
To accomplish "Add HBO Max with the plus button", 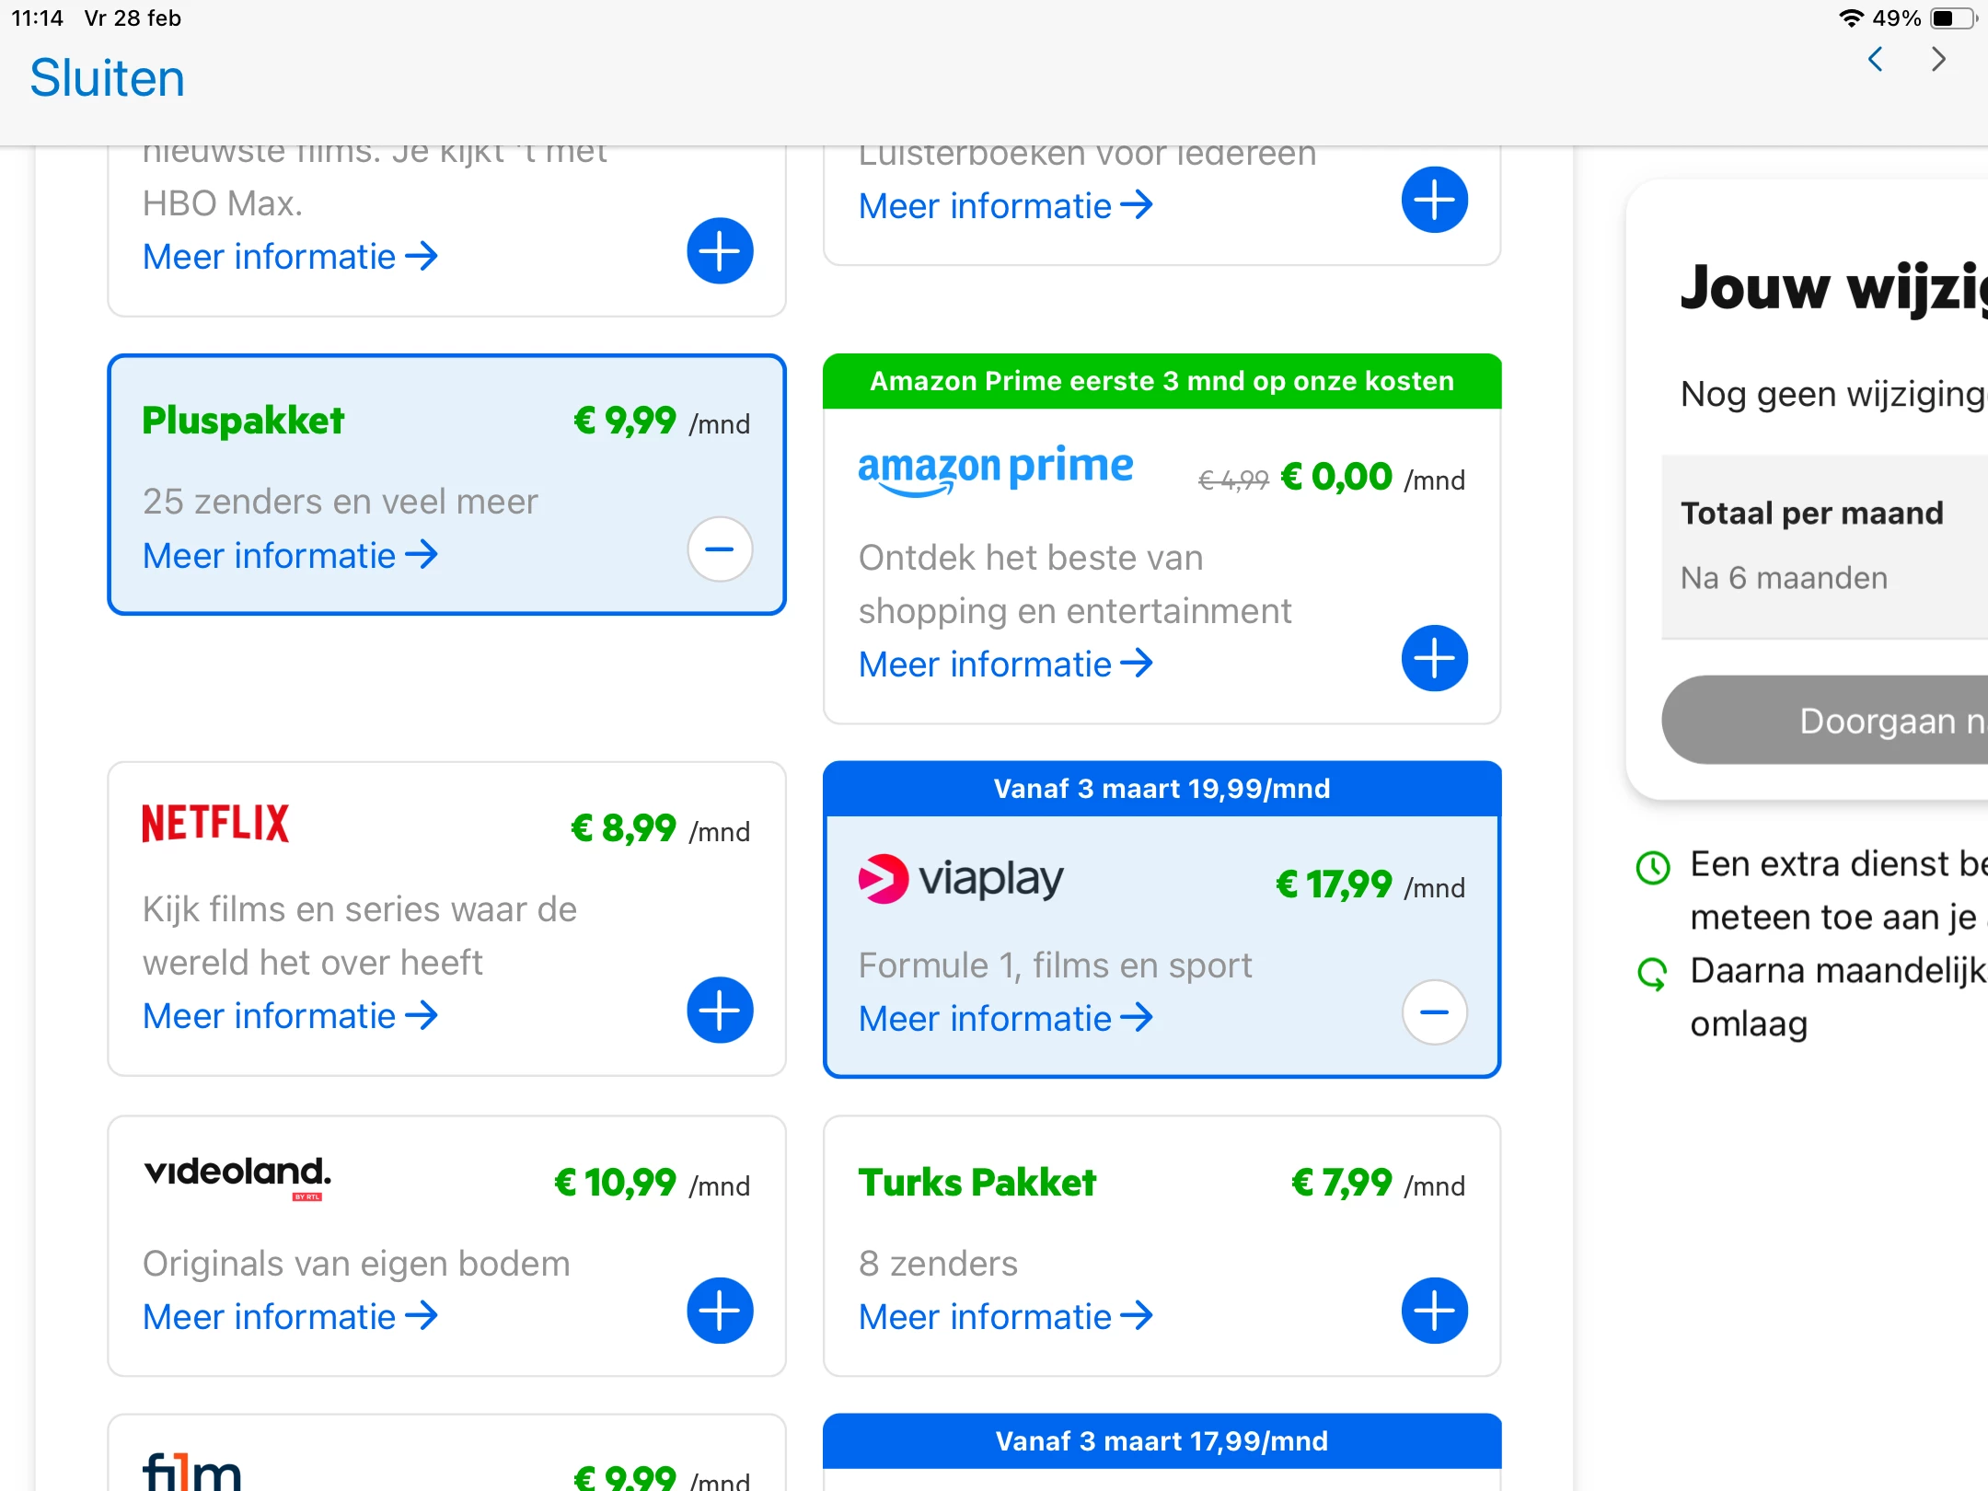I will click(720, 251).
